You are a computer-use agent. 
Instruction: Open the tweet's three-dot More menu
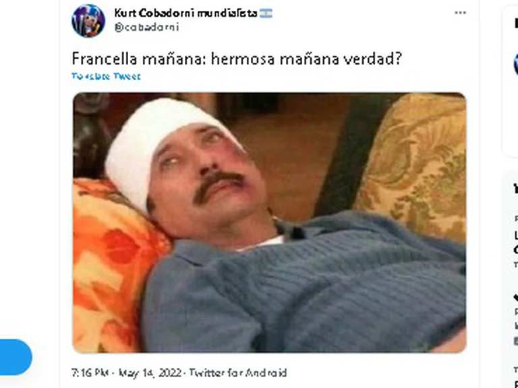(x=460, y=13)
